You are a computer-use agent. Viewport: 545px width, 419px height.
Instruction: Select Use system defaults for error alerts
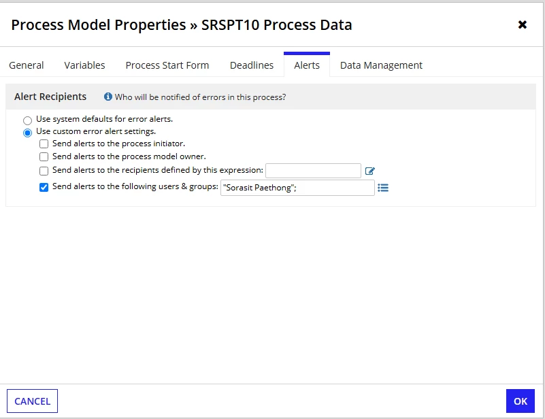[x=27, y=120]
